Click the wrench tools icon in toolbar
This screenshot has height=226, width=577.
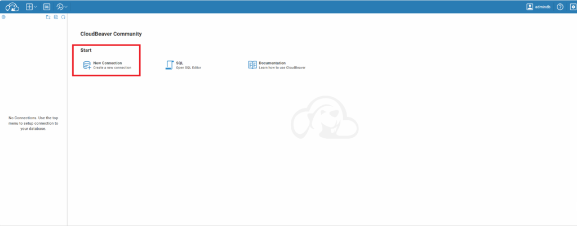tap(60, 7)
